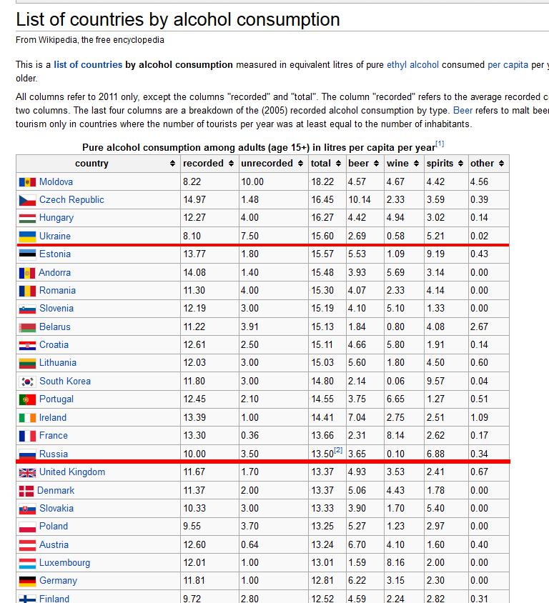Click the United Kingdom flag icon
Screen dimensions: 549x603
(x=27, y=472)
